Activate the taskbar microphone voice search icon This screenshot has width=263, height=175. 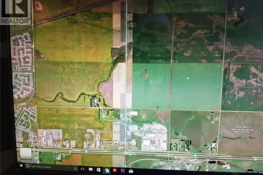pos(75,168)
